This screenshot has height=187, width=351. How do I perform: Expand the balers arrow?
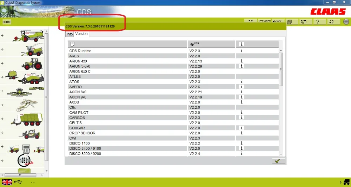click(x=2, y=77)
